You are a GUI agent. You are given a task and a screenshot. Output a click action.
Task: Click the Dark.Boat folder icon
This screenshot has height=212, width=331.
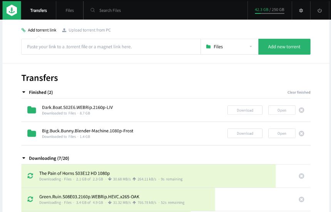(x=32, y=110)
